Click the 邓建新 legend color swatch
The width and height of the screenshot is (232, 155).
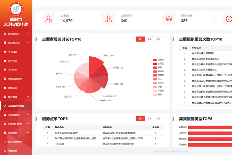pyautogui.click(x=155, y=91)
